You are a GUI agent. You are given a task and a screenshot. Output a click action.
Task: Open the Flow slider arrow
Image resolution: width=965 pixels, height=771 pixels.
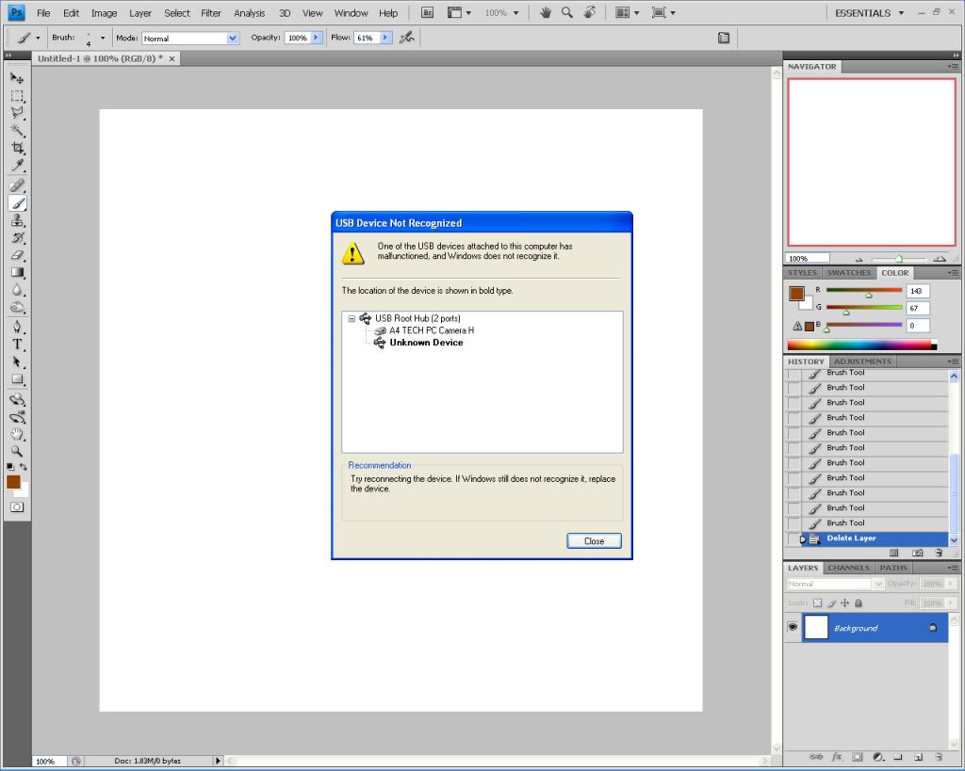coord(385,38)
